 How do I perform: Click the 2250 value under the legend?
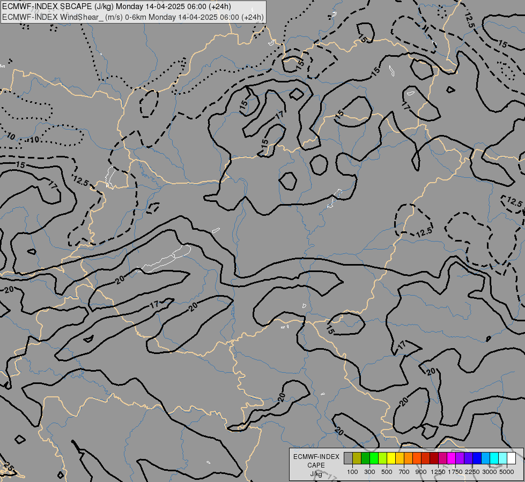click(472, 472)
